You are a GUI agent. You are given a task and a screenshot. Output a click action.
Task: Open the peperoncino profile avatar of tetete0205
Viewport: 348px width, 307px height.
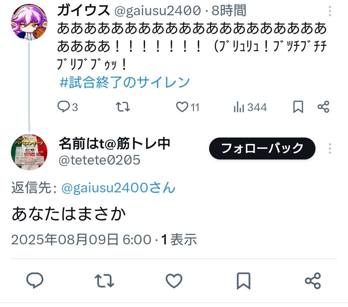pyautogui.click(x=29, y=152)
